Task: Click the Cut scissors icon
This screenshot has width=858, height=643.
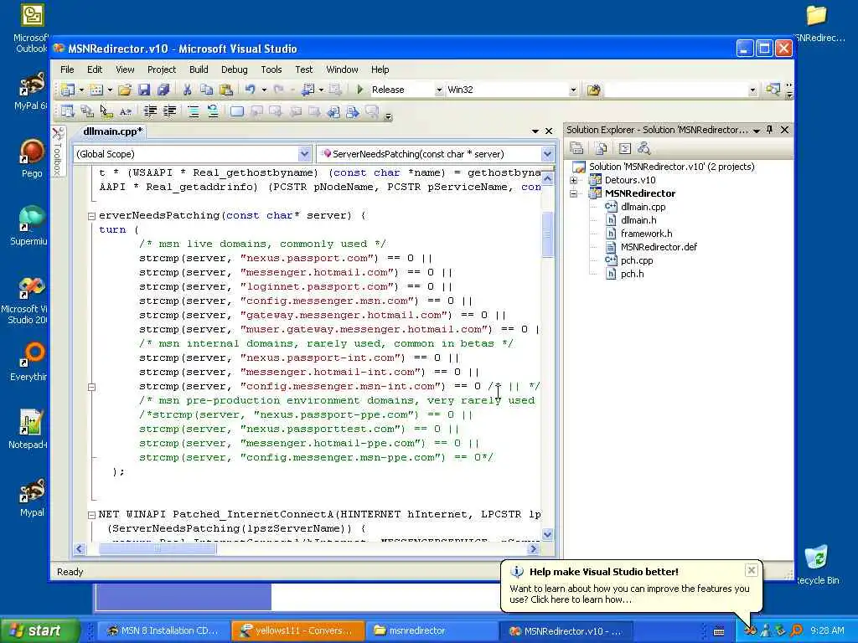Action: click(187, 90)
